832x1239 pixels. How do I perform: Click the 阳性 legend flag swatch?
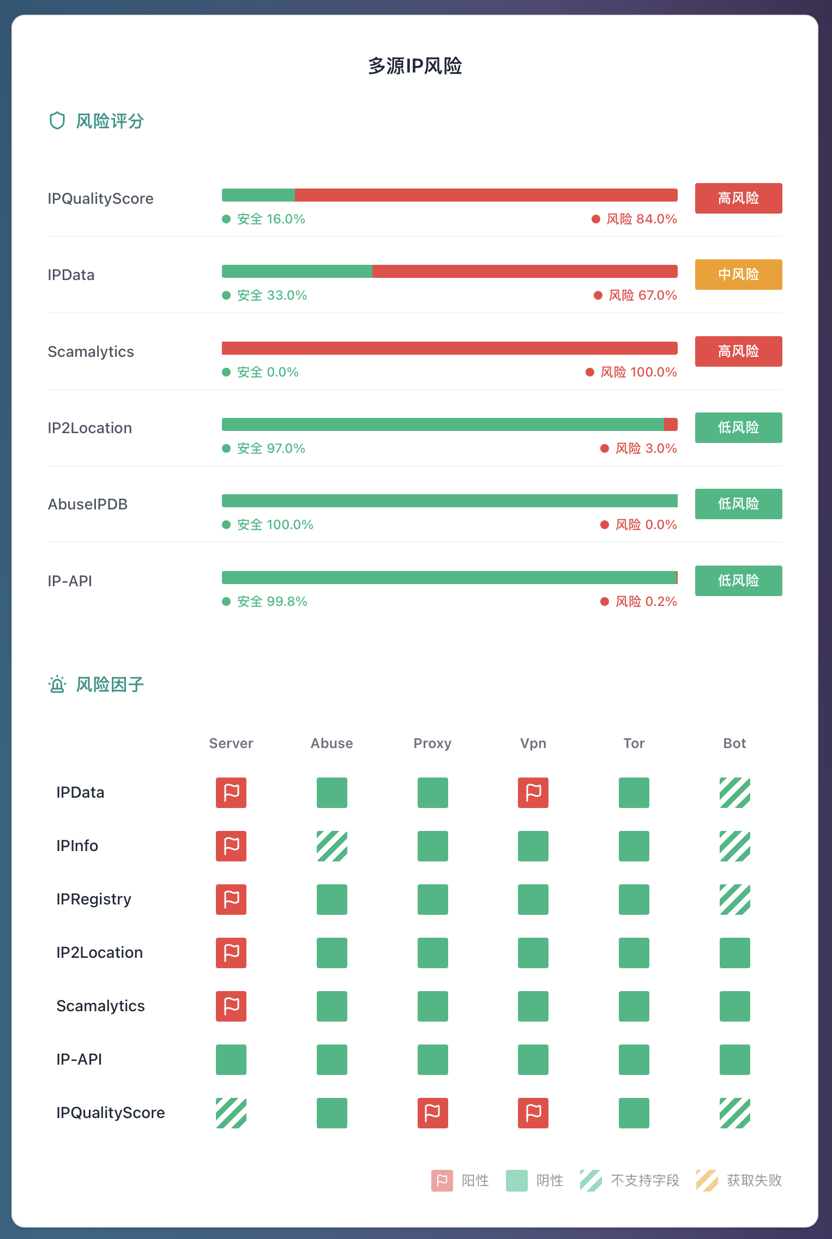pyautogui.click(x=442, y=1181)
